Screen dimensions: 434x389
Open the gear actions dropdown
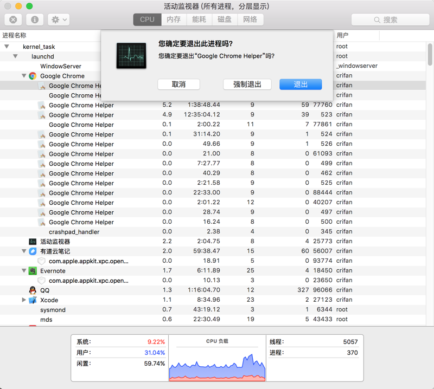59,20
